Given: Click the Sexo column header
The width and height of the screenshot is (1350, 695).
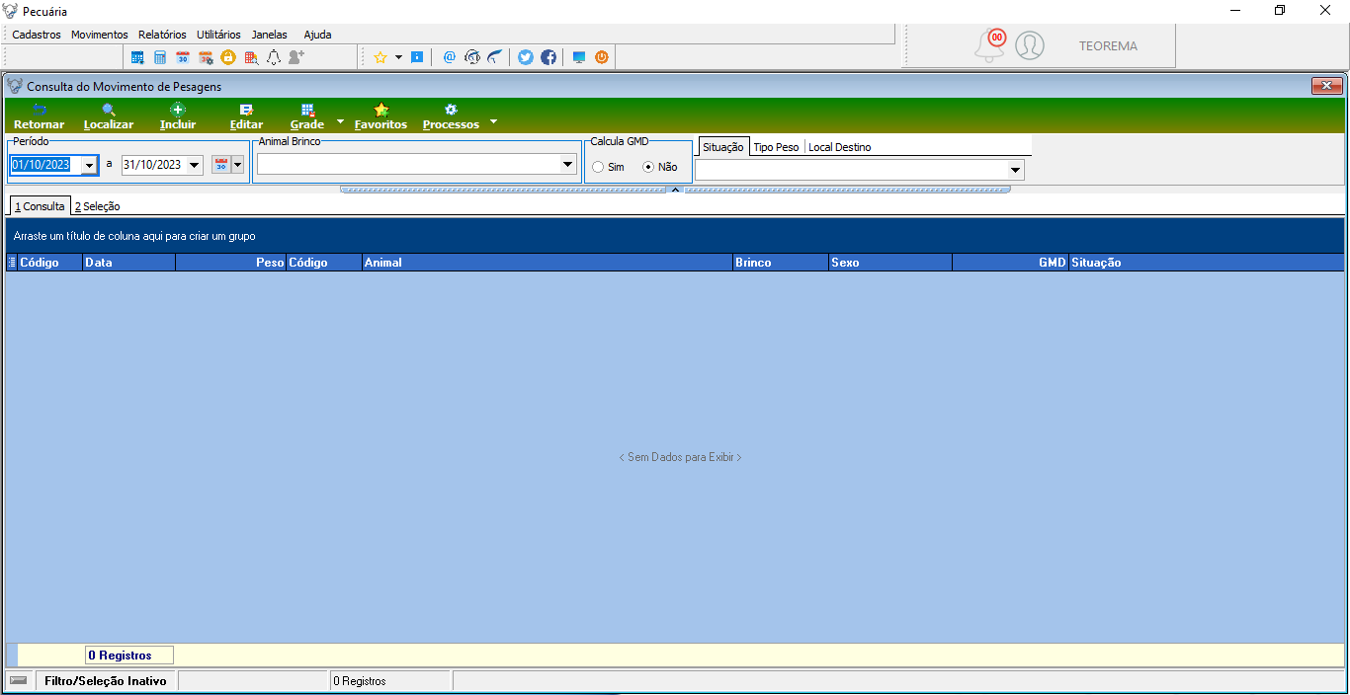Looking at the screenshot, I should coord(890,263).
